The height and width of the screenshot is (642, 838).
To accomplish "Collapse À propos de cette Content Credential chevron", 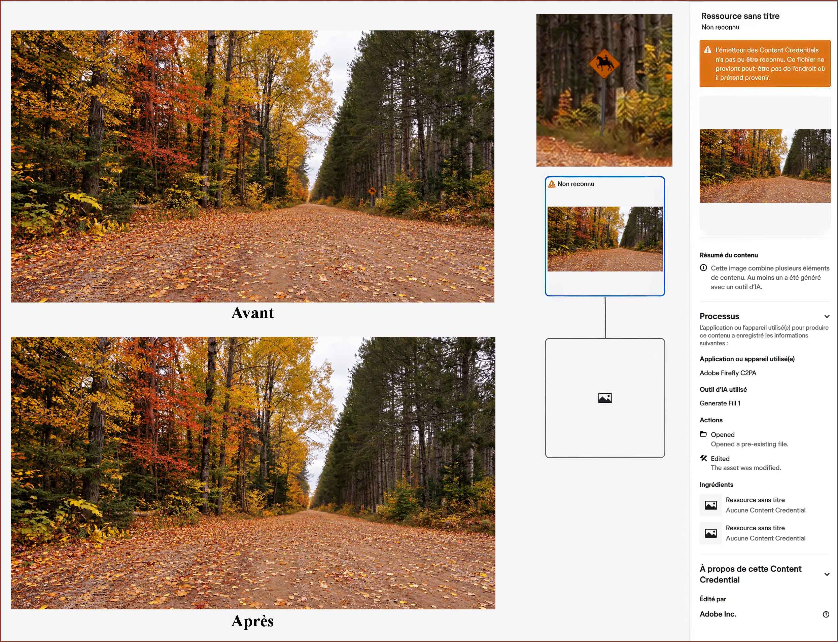I will pos(827,574).
